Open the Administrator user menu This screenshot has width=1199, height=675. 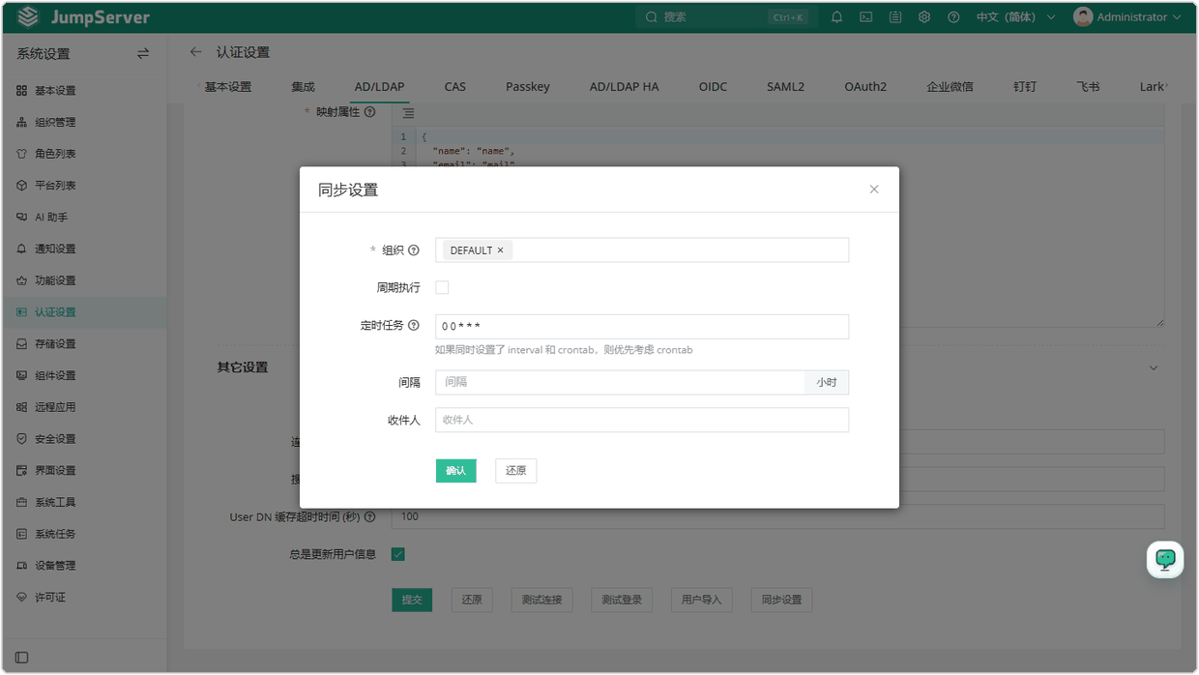[1127, 17]
